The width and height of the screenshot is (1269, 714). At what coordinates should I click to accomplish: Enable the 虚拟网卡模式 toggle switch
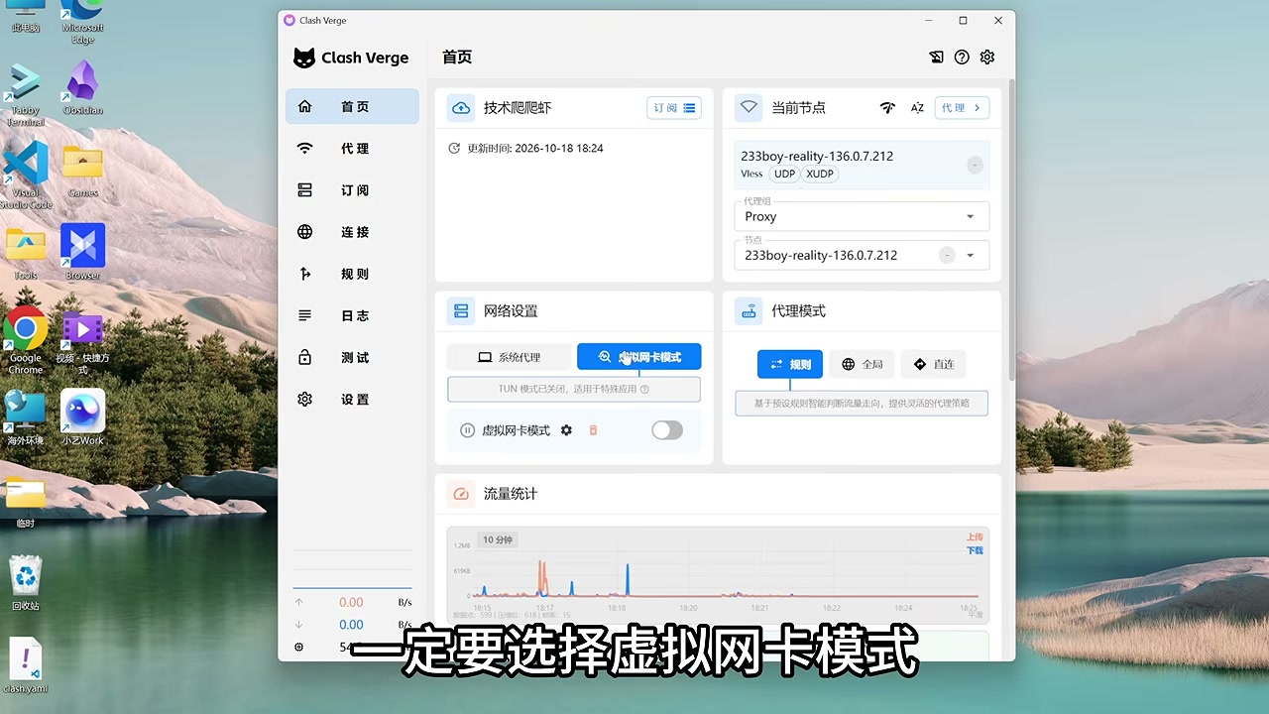pos(667,429)
